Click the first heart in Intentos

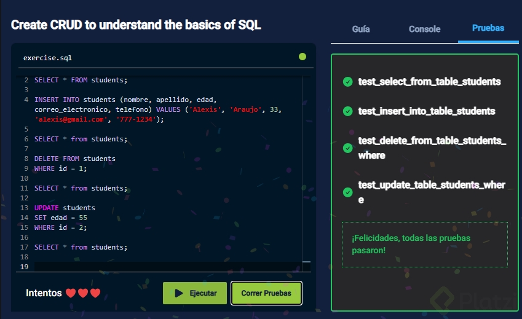pyautogui.click(x=70, y=293)
